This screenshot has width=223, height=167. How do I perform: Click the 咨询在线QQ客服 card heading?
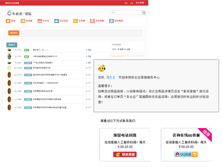pyautogui.click(x=186, y=135)
